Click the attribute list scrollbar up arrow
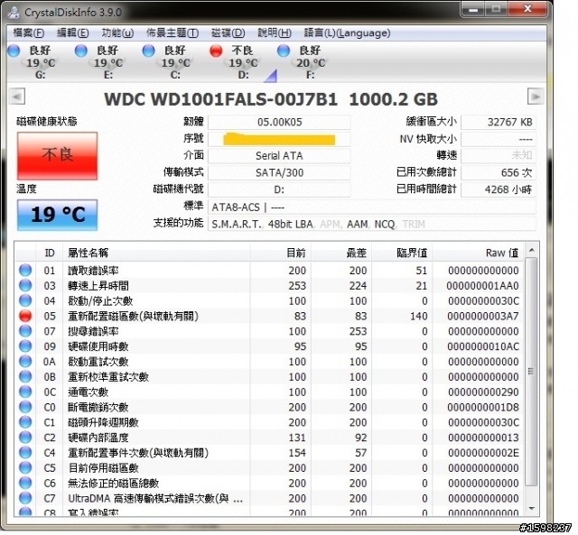 531,251
